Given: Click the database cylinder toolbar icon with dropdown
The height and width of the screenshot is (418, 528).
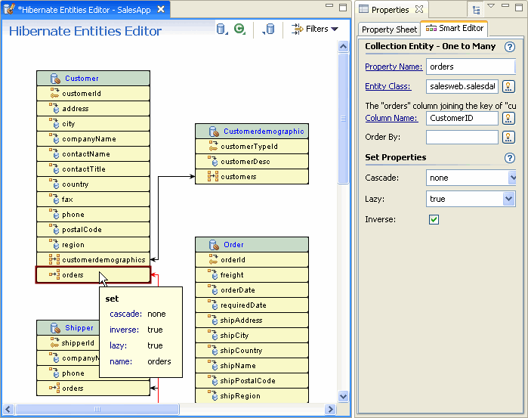Looking at the screenshot, I should point(222,29).
